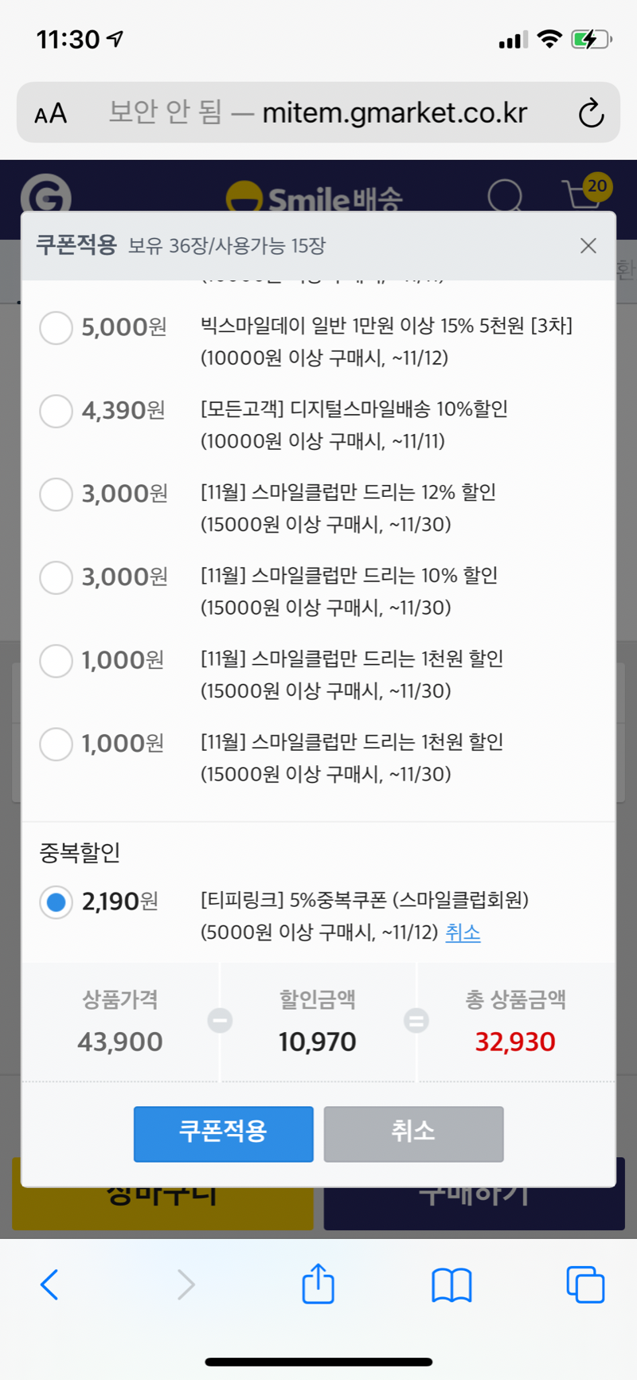Tap the mitem.gmarket.co.kr address bar
Image resolution: width=637 pixels, height=1380 pixels.
tap(318, 113)
